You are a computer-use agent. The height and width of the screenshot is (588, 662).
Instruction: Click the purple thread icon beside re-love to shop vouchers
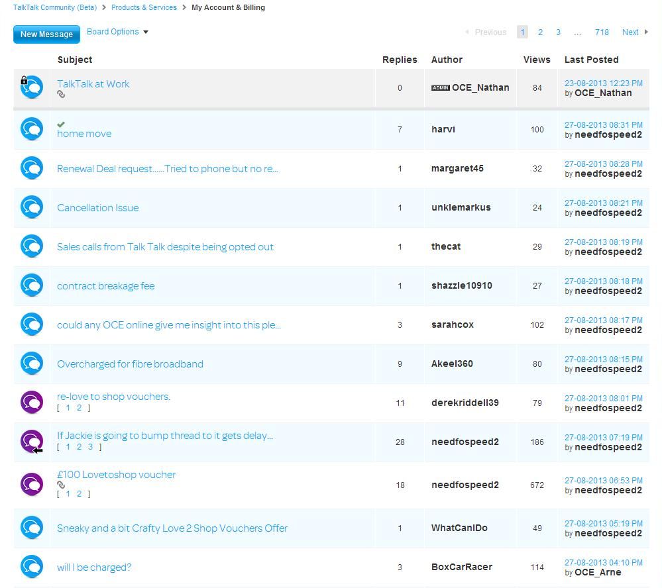(x=32, y=403)
